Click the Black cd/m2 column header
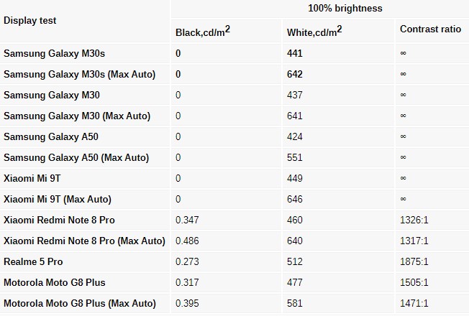Image resolution: width=469 pixels, height=316 pixels. 203,31
